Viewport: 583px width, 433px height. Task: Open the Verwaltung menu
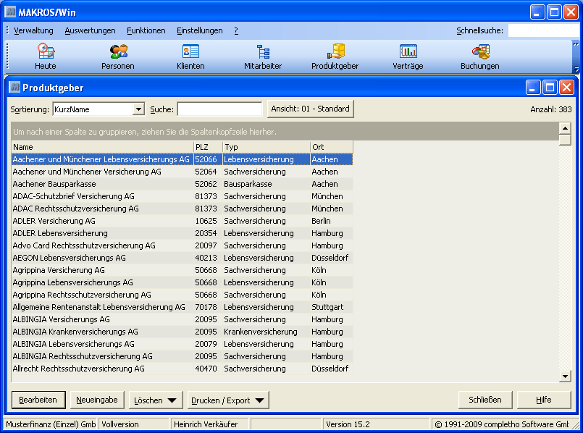coord(33,30)
